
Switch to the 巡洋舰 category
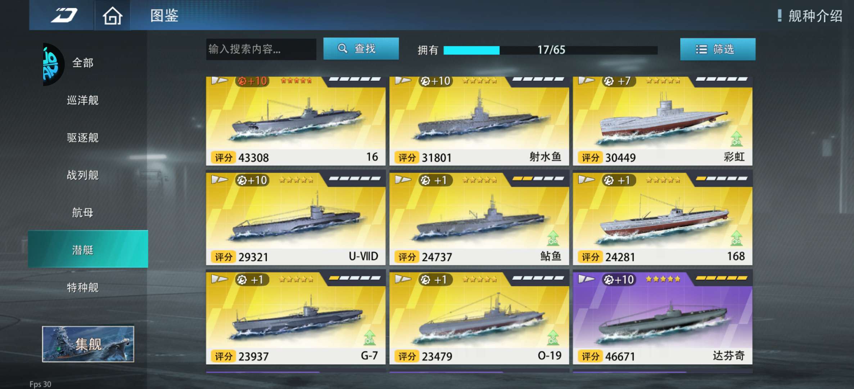pos(83,100)
